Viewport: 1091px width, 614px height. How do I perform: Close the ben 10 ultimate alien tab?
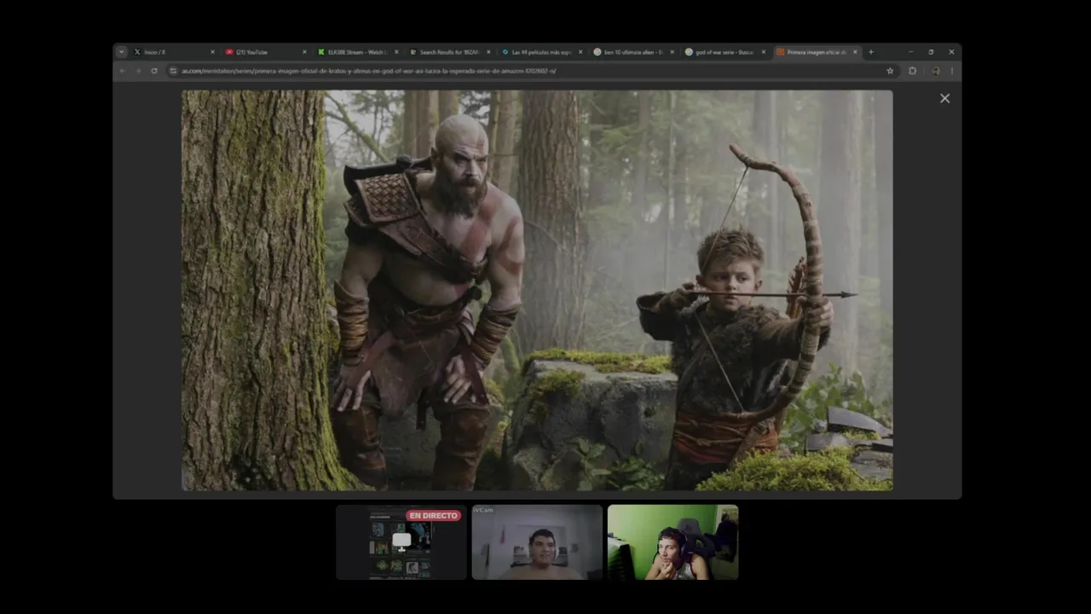pyautogui.click(x=672, y=52)
